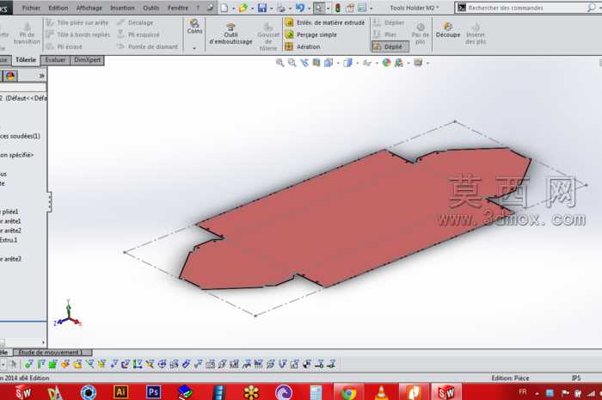Open the Insertion menu
Viewport: 602px width, 400px height.
pos(122,8)
